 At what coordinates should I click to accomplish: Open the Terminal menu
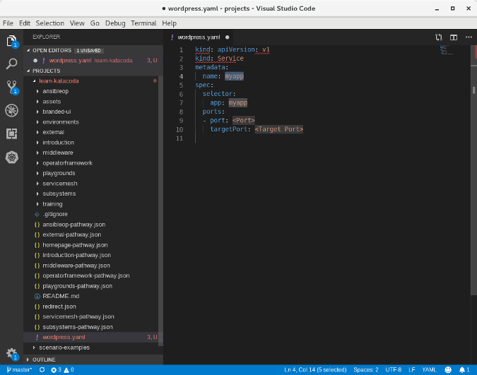pyautogui.click(x=143, y=23)
